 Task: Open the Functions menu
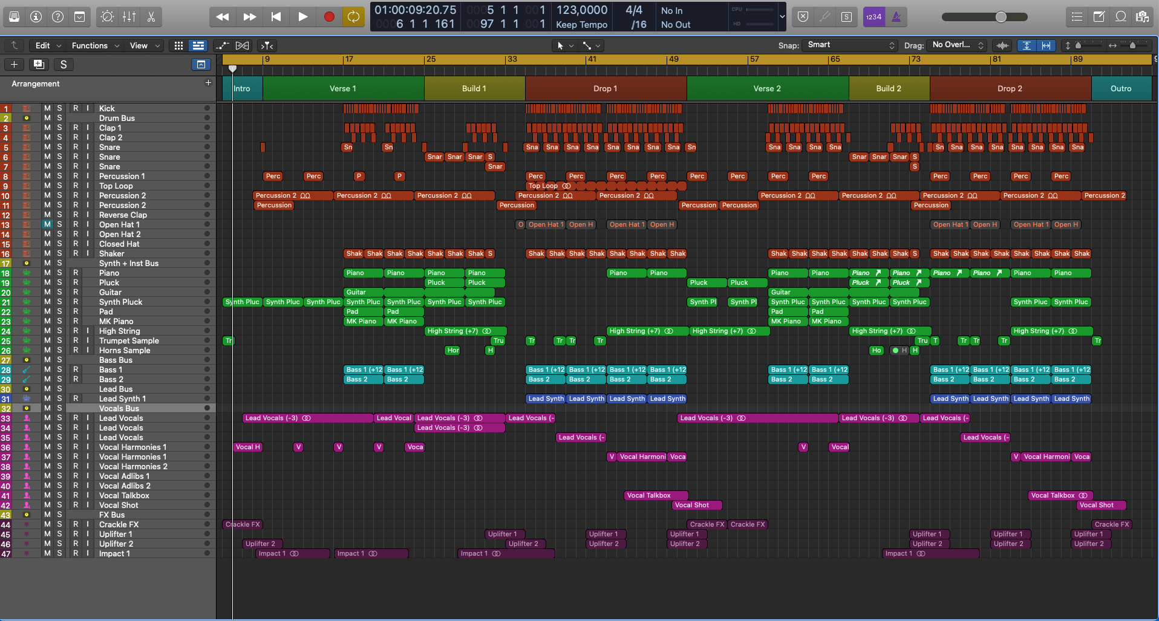coord(96,45)
